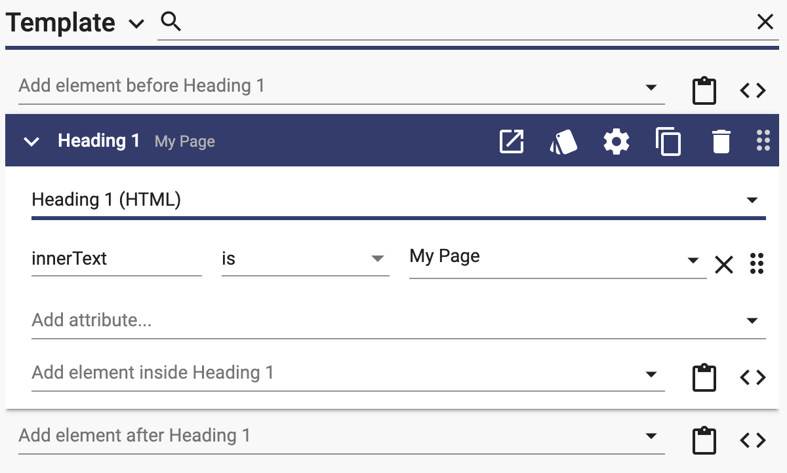Open Heading 1 settings gear
This screenshot has height=473, width=787.
(616, 142)
